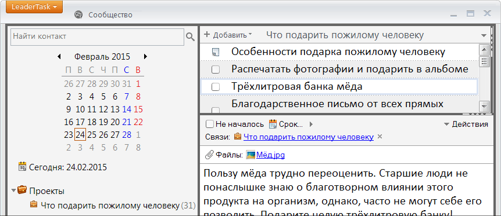The image size is (501, 216).
Task: Click the Проекты briefcase icon
Action: (x=22, y=190)
